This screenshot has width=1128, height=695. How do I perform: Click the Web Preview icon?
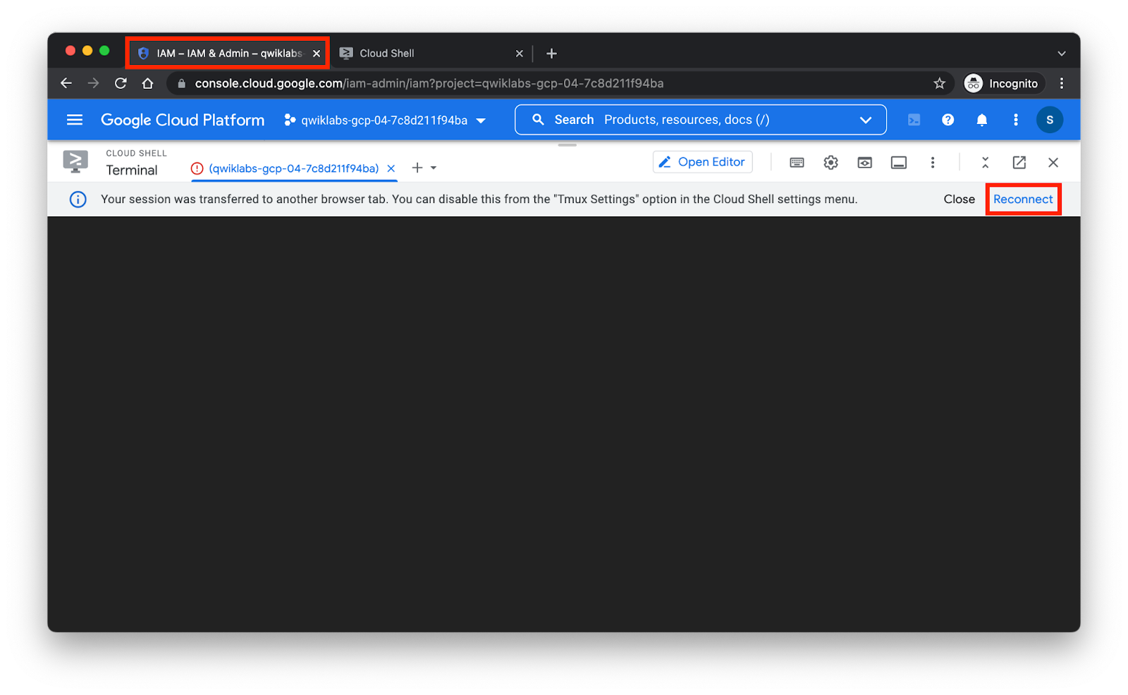coord(864,163)
